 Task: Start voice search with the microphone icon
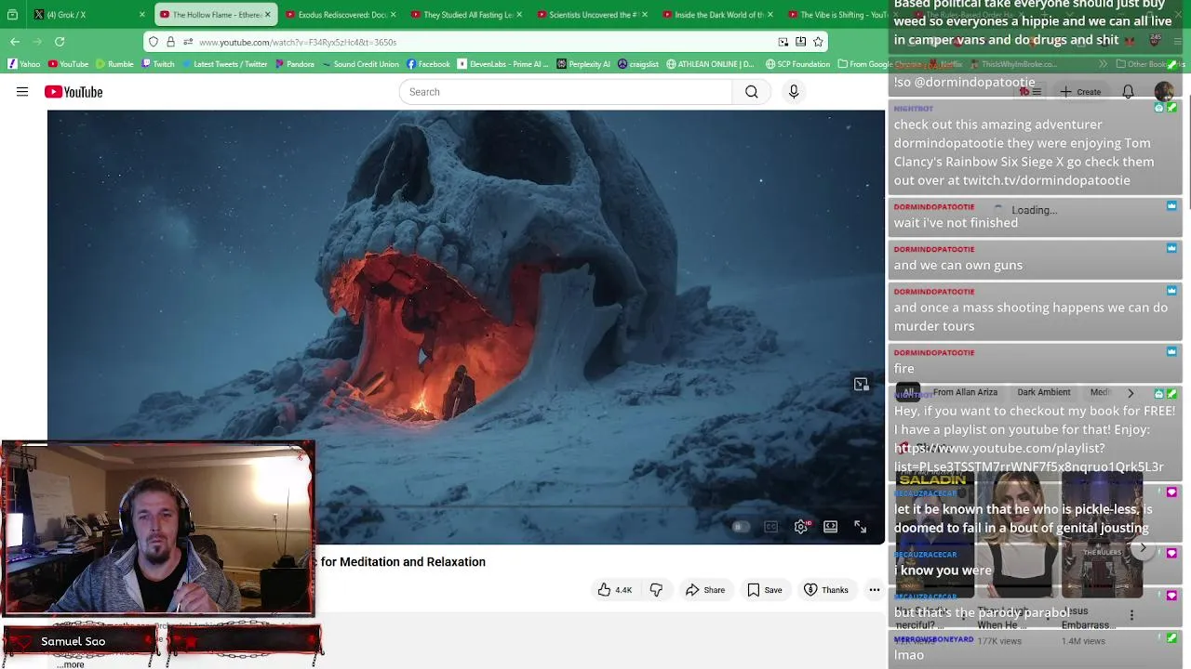(794, 92)
